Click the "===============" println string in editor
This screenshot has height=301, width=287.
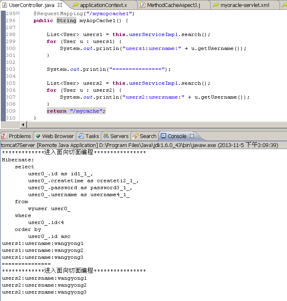coord(137,69)
